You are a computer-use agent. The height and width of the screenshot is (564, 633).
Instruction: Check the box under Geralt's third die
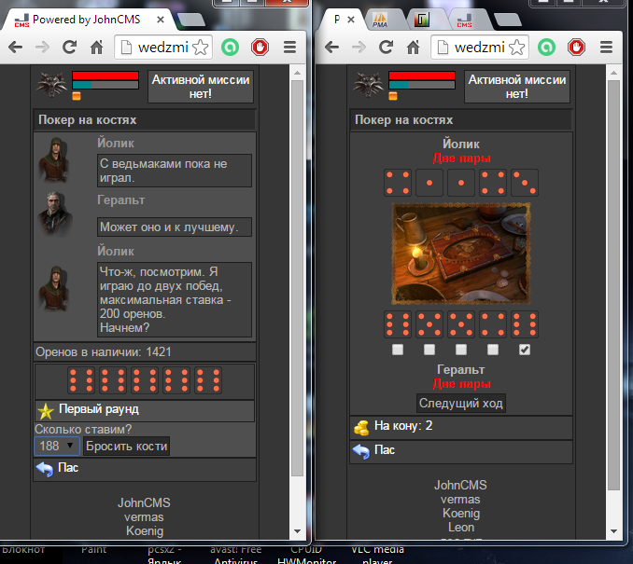(x=461, y=350)
